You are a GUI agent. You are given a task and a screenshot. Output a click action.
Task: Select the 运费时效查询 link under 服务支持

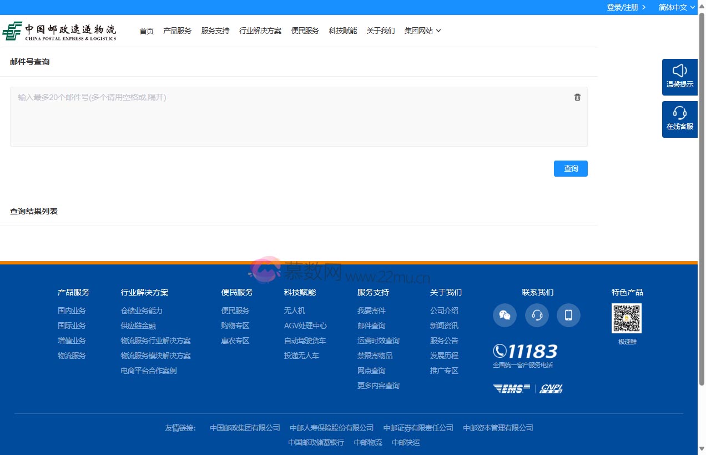click(x=378, y=341)
